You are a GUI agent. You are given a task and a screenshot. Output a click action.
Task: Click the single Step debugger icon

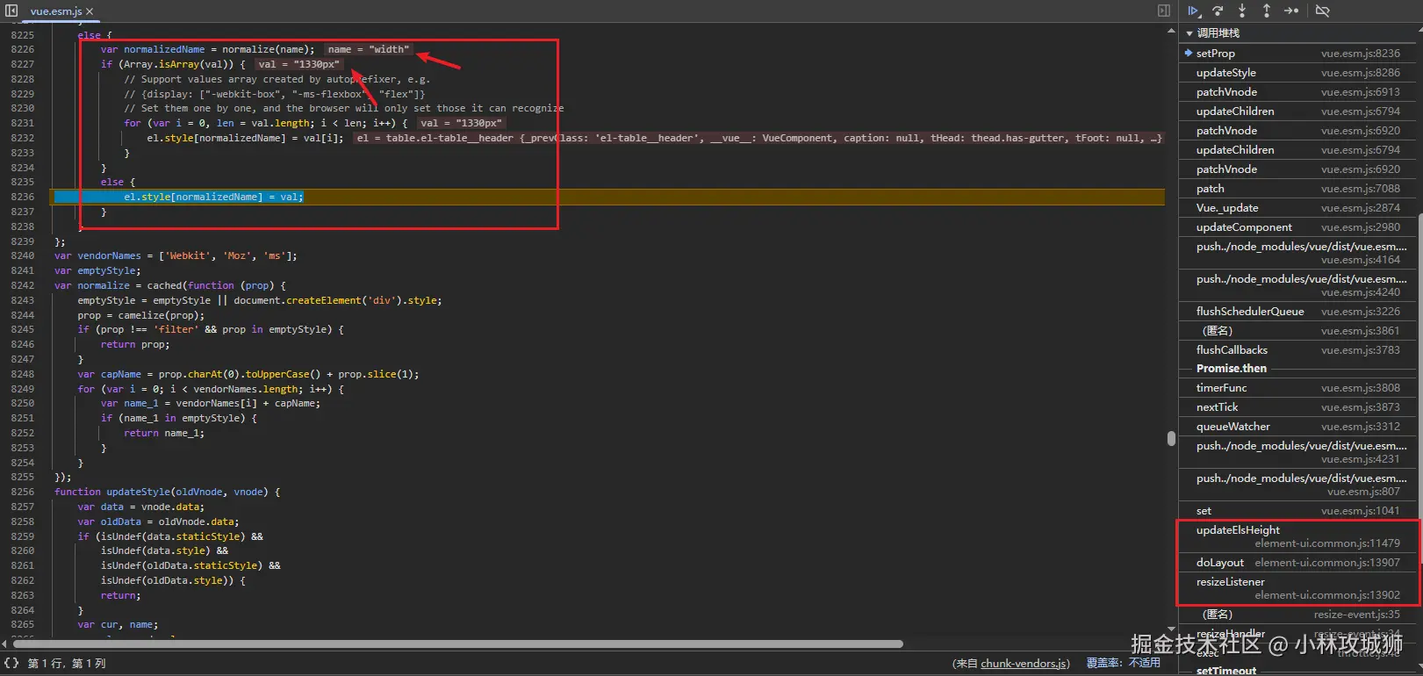tap(1291, 11)
